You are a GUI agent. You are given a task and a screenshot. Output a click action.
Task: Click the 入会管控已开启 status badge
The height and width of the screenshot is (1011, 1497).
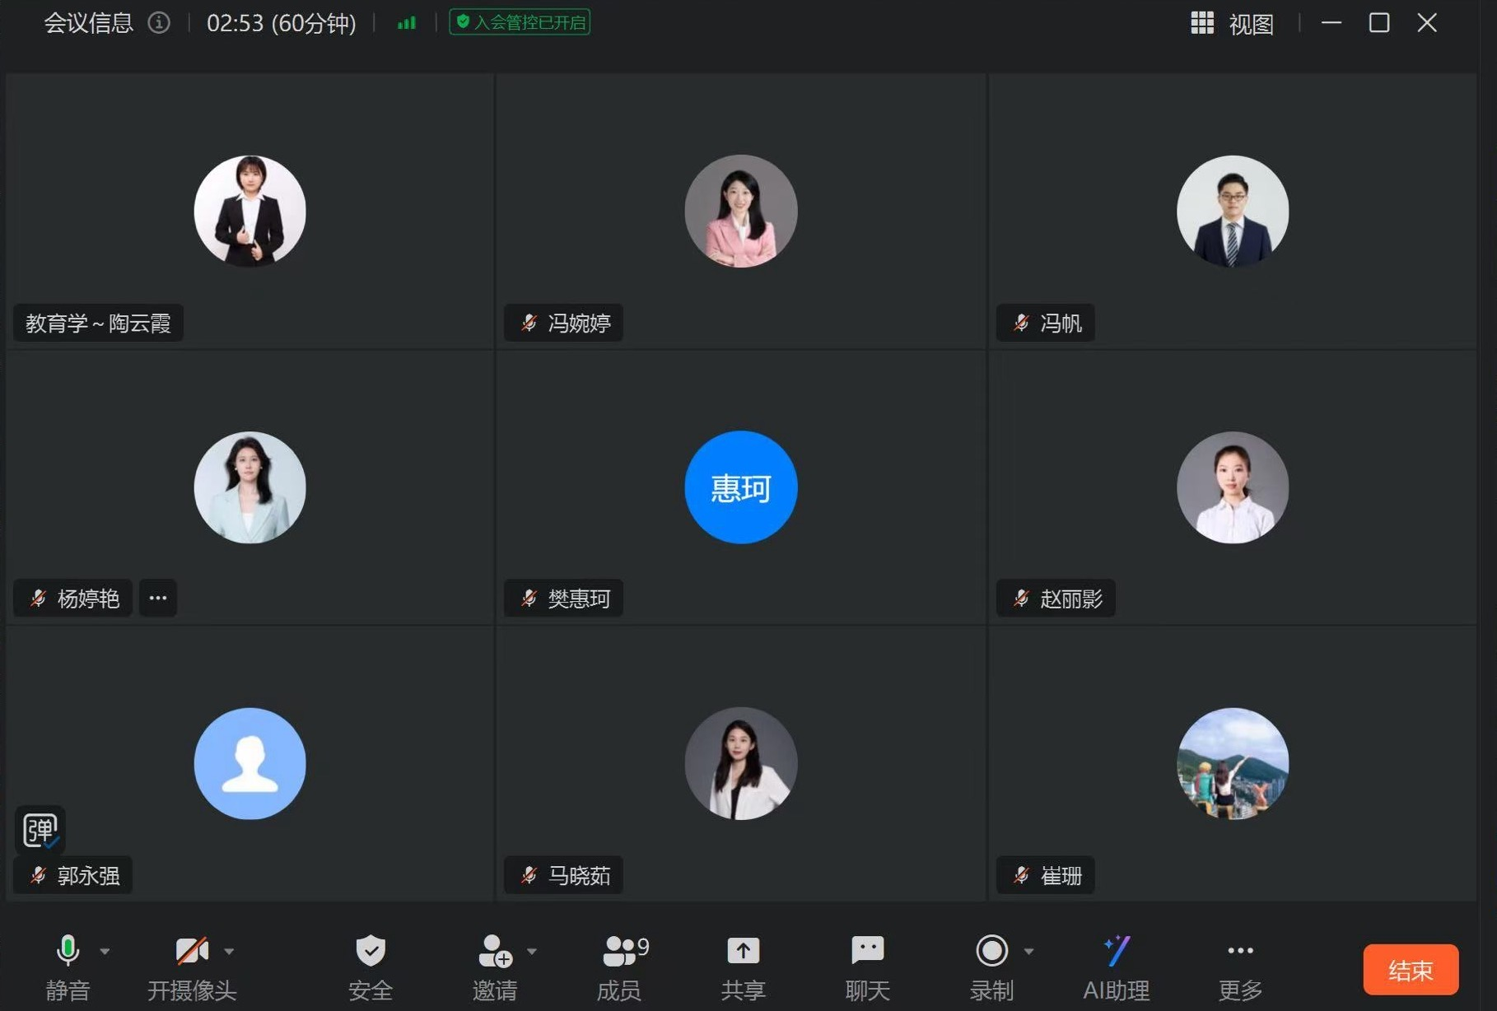pos(520,22)
